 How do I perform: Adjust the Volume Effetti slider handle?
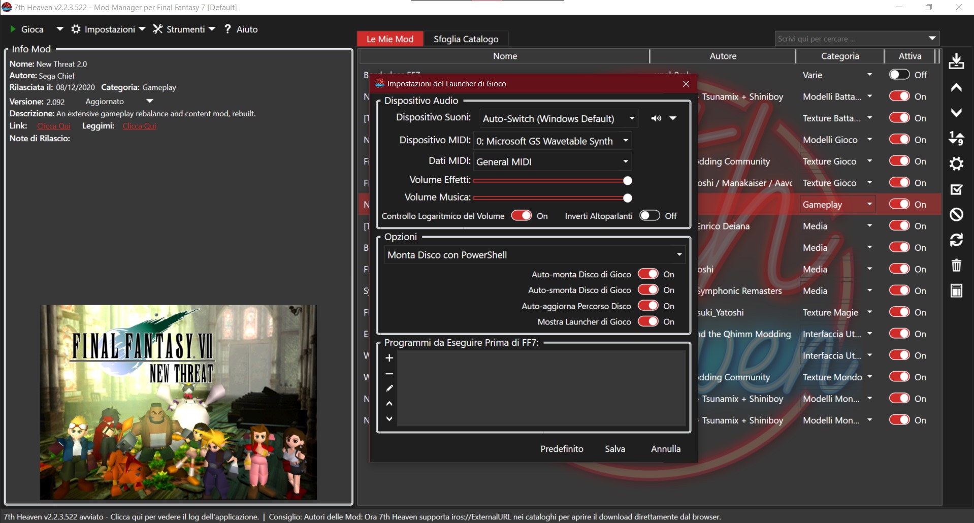pos(628,180)
